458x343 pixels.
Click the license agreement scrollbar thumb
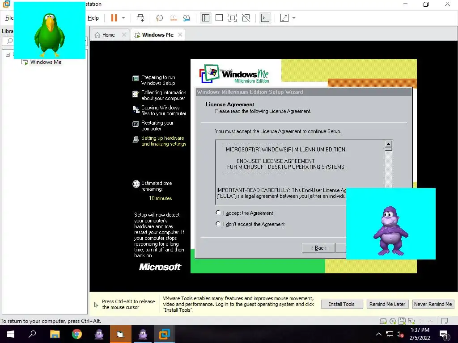pyautogui.click(x=389, y=149)
